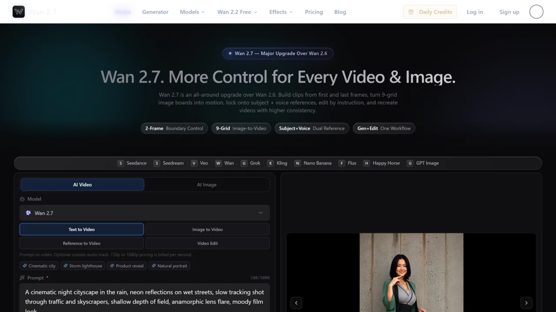Click the heading 'Wan 2.7. More Control for Every Video & Image.'

click(x=278, y=77)
